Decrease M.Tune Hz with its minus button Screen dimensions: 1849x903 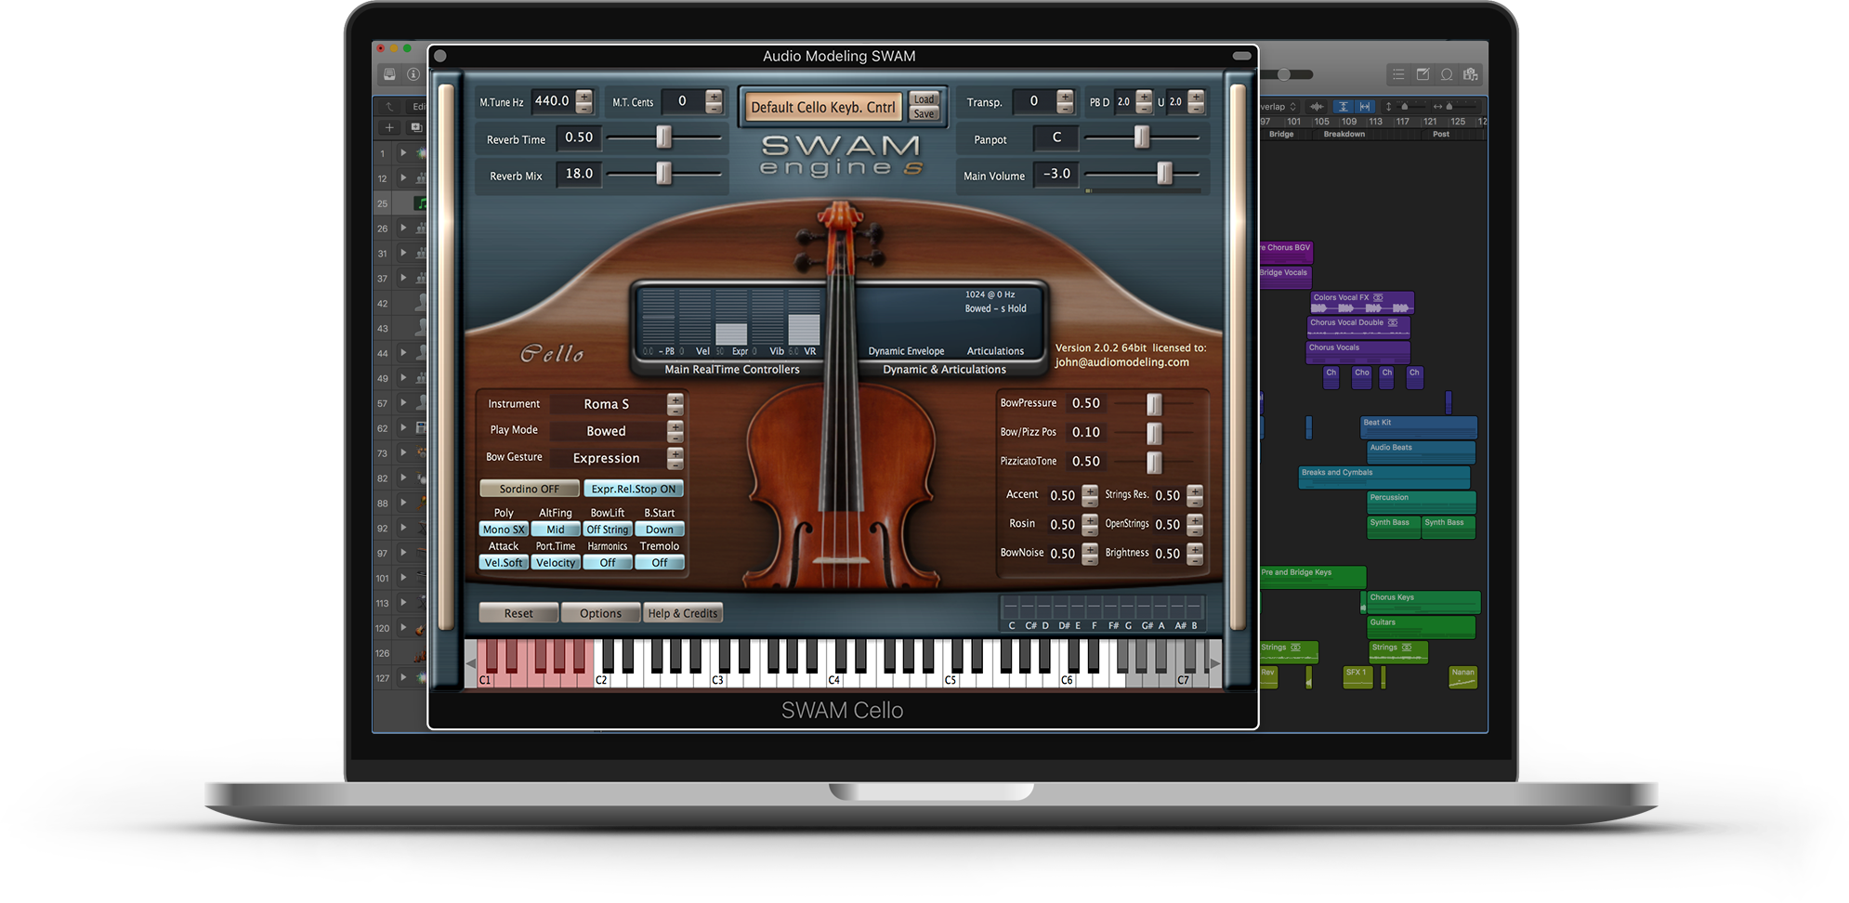pos(584,108)
